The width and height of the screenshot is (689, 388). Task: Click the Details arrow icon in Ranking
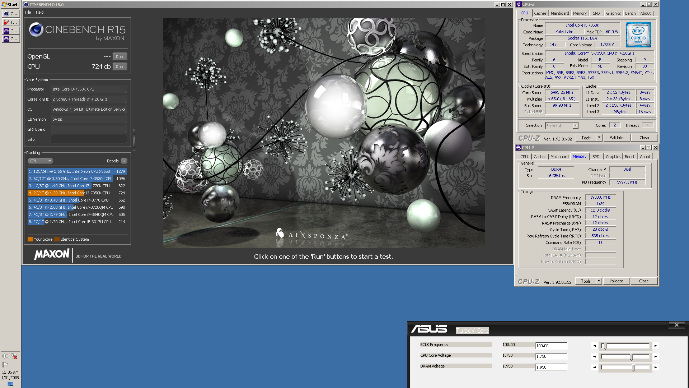click(x=124, y=161)
